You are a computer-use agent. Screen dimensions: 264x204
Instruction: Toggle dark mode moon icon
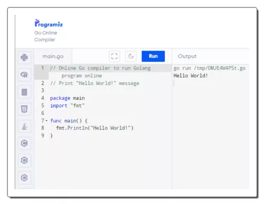coord(131,56)
